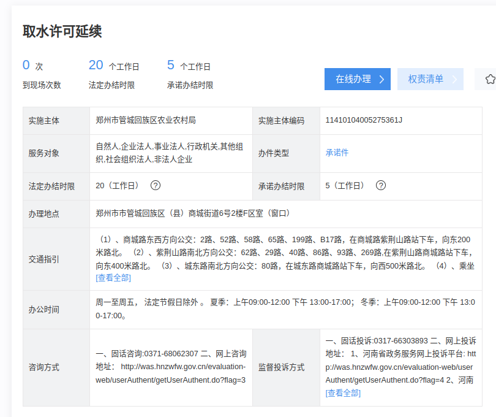Click the 法定办结时限 stat label under 20
The width and height of the screenshot is (496, 417).
click(111, 85)
